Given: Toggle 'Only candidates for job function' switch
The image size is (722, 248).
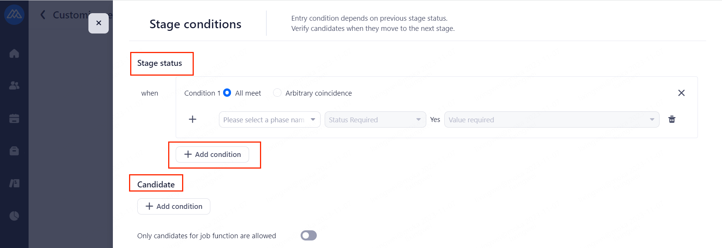Looking at the screenshot, I should point(309,236).
